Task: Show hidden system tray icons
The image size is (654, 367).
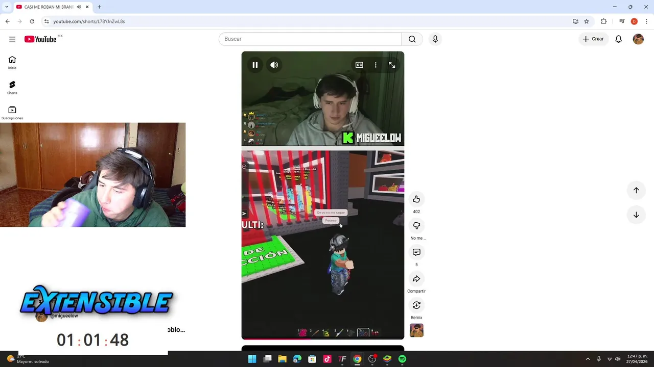Action: coord(588,359)
